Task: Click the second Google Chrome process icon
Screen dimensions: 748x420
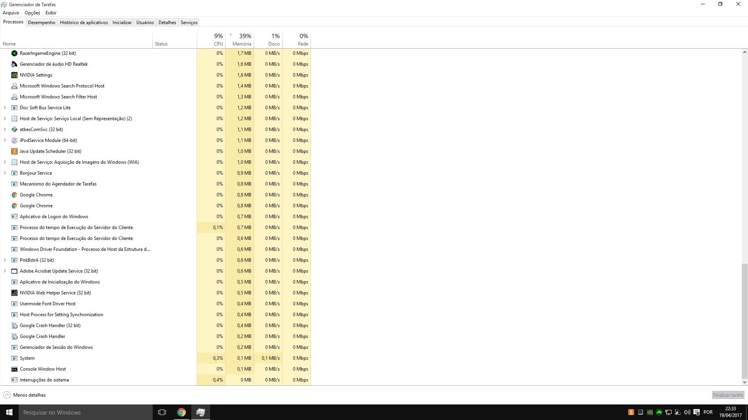Action: click(14, 206)
